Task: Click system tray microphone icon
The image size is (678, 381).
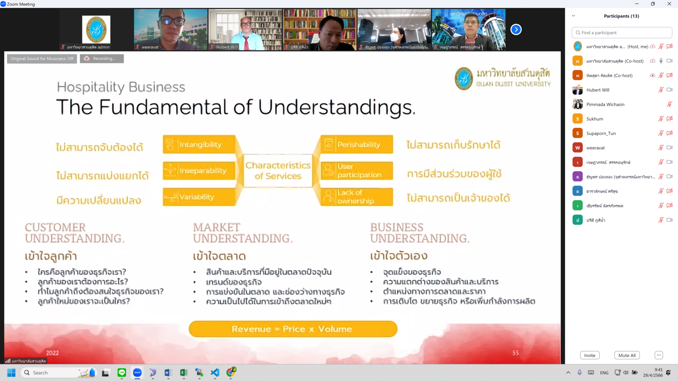Action: [579, 373]
